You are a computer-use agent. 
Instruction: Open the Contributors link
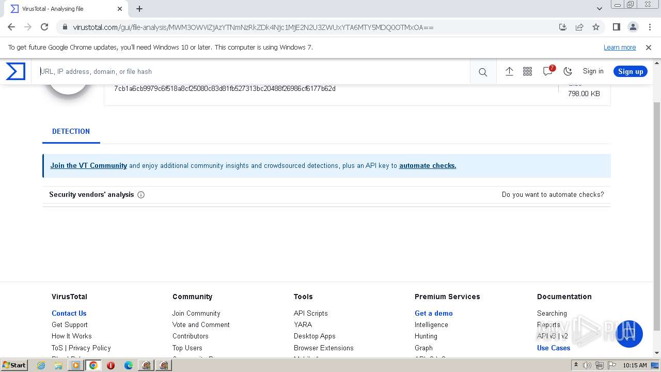coord(191,336)
